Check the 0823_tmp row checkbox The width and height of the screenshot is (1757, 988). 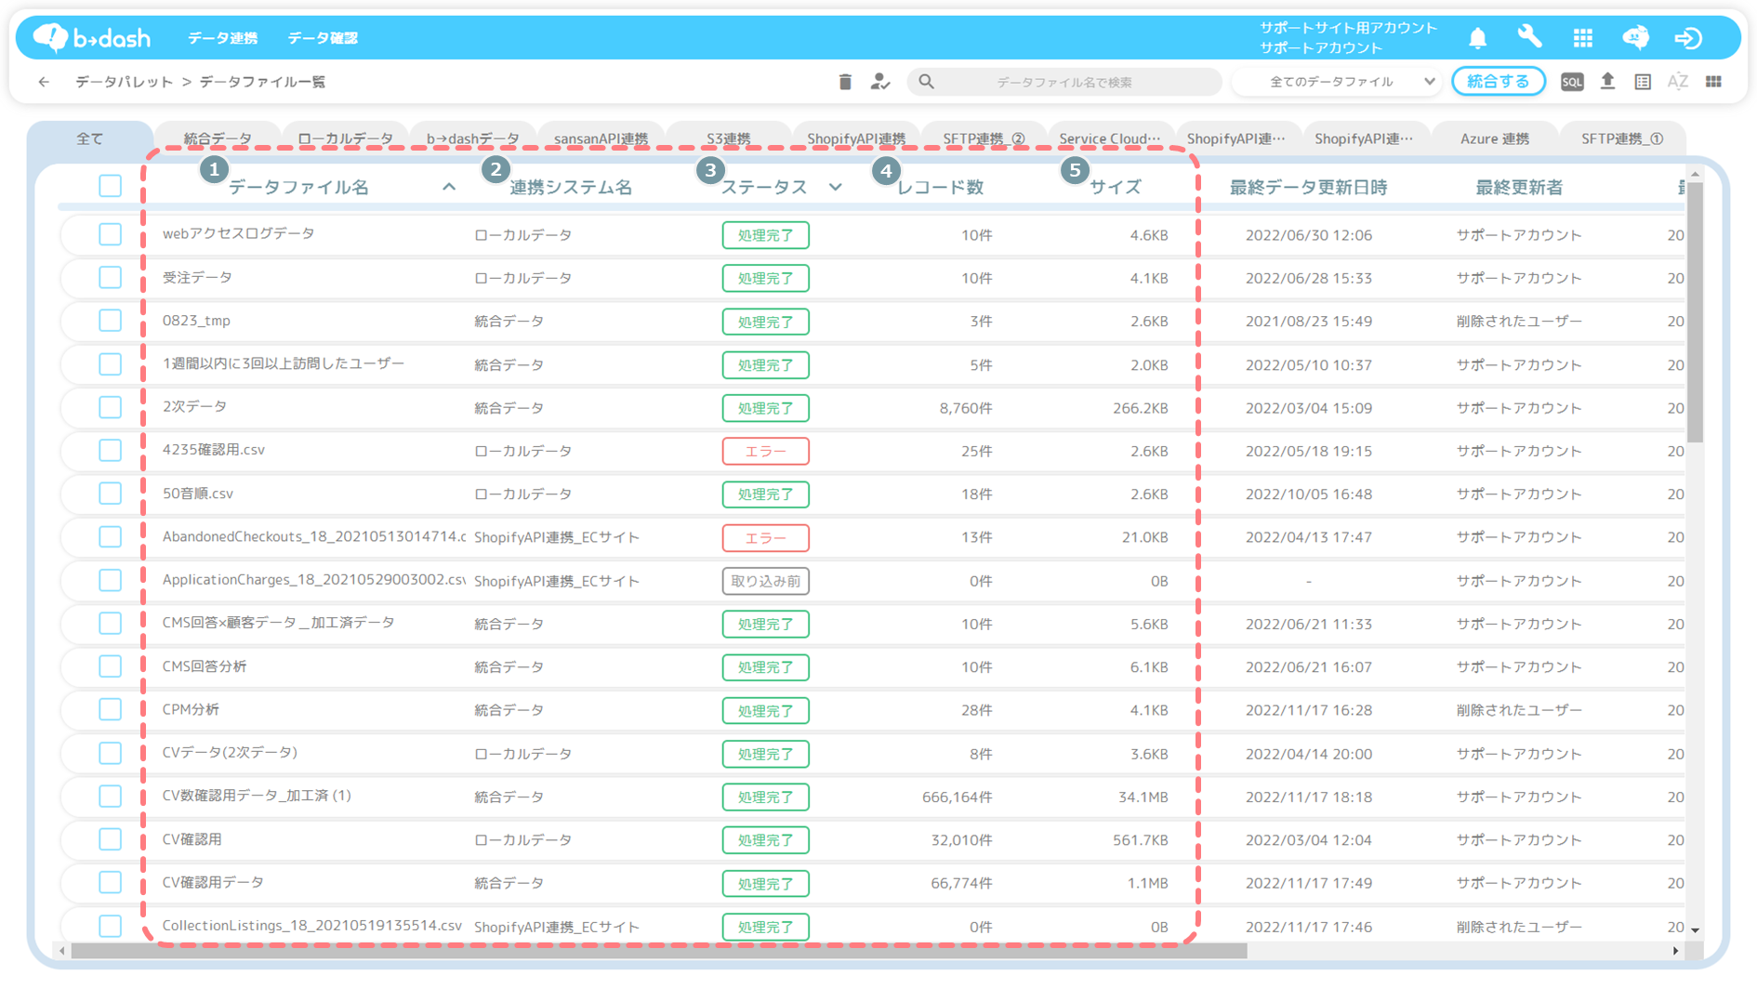(x=110, y=321)
